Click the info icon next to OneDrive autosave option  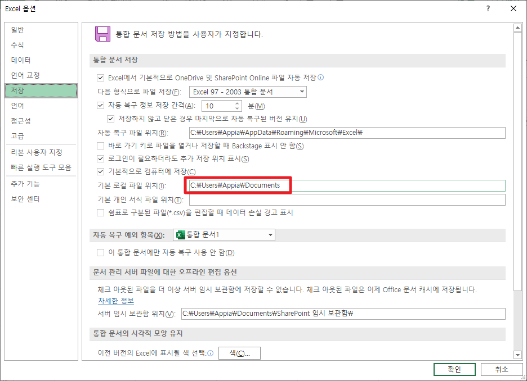pos(320,78)
